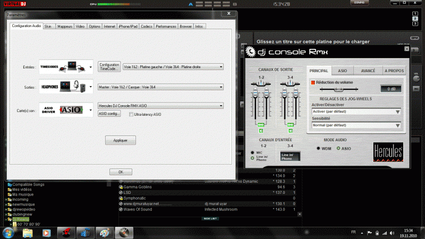Select MIC input for channels 1-2
This screenshot has height=239, width=425.
252,152
